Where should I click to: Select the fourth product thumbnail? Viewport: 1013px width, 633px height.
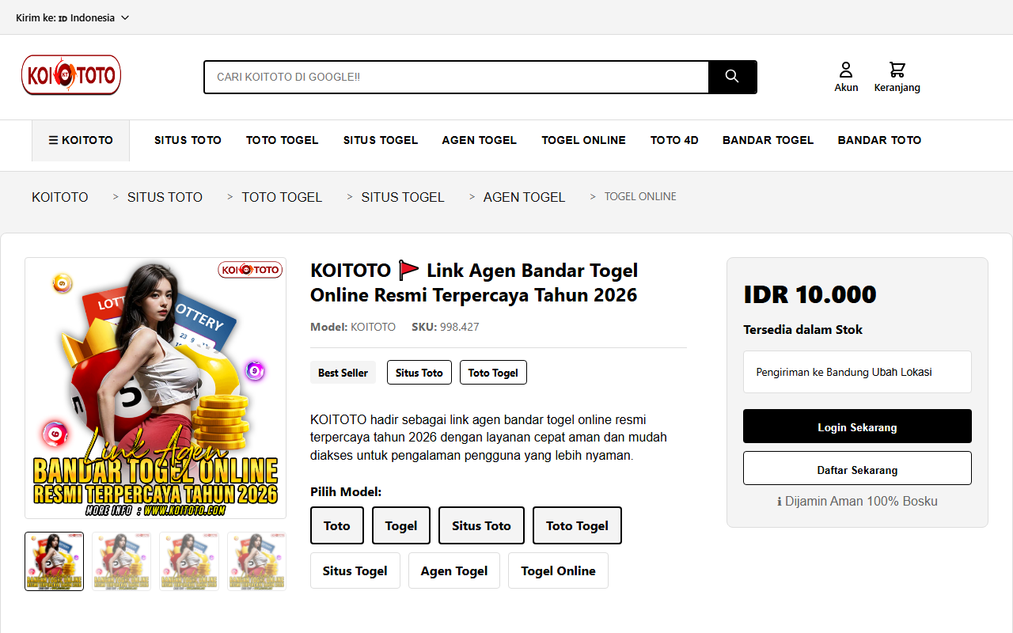click(256, 561)
